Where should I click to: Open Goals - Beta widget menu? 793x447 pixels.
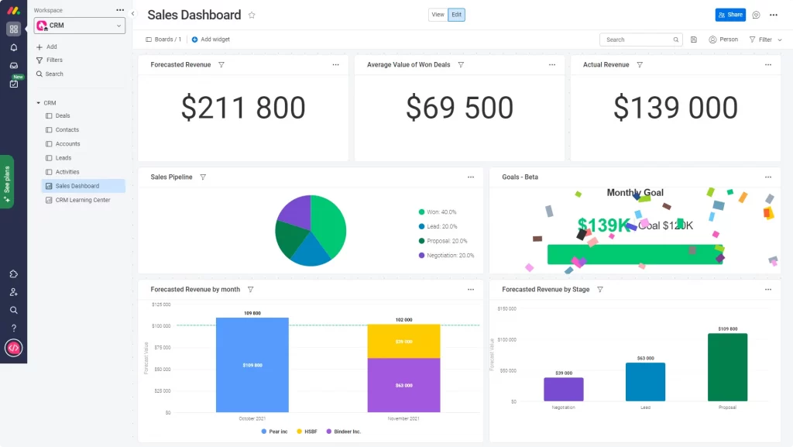point(768,177)
